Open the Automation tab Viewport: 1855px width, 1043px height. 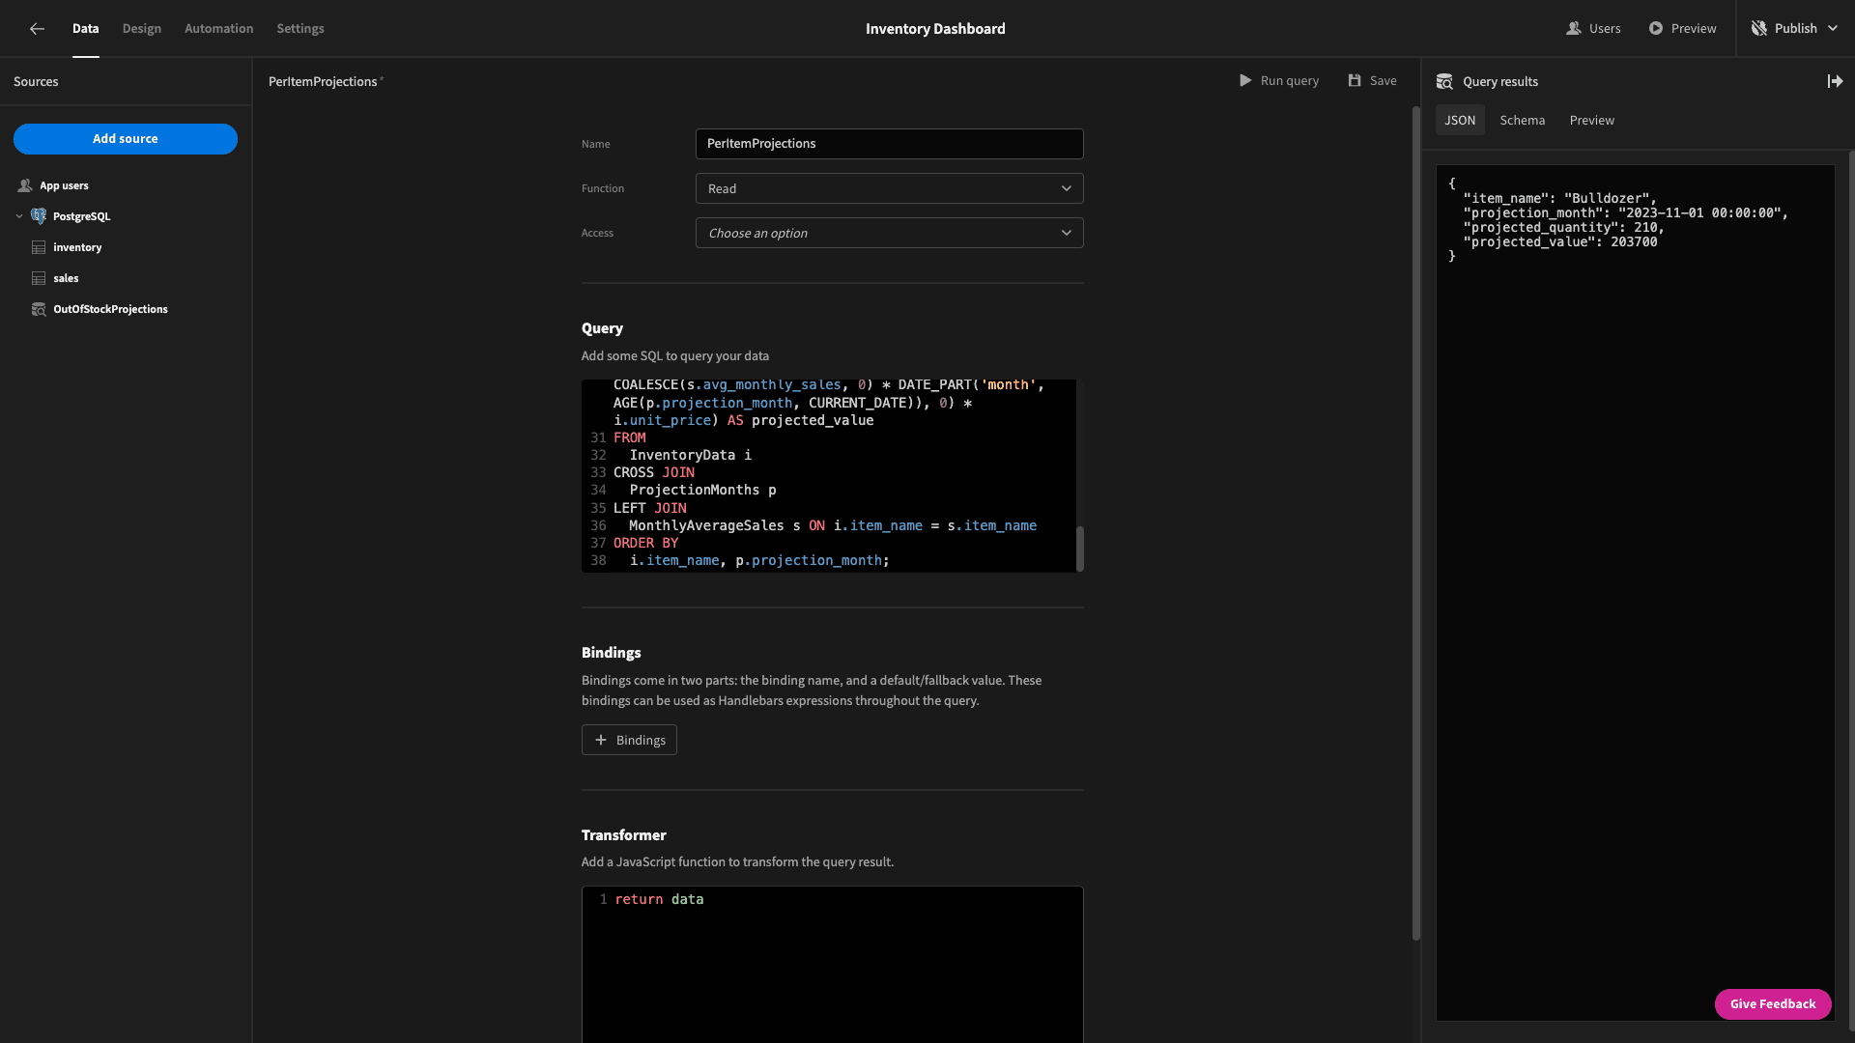(219, 29)
